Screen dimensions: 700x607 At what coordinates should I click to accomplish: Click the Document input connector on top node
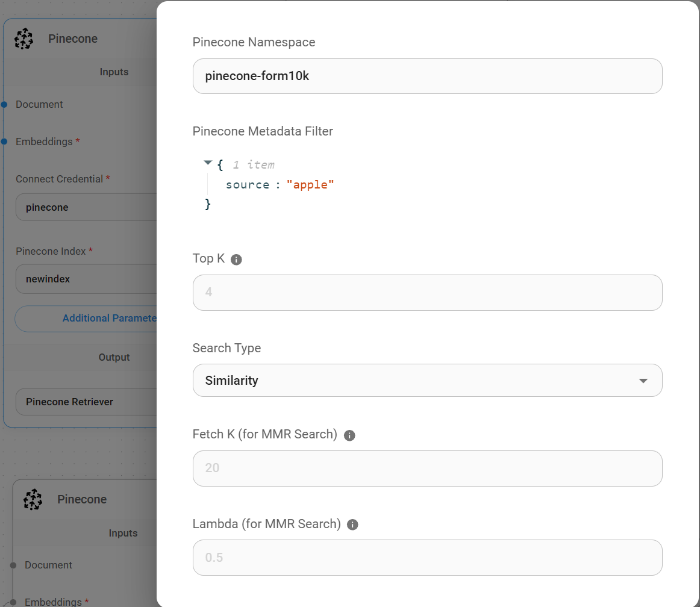coord(4,104)
